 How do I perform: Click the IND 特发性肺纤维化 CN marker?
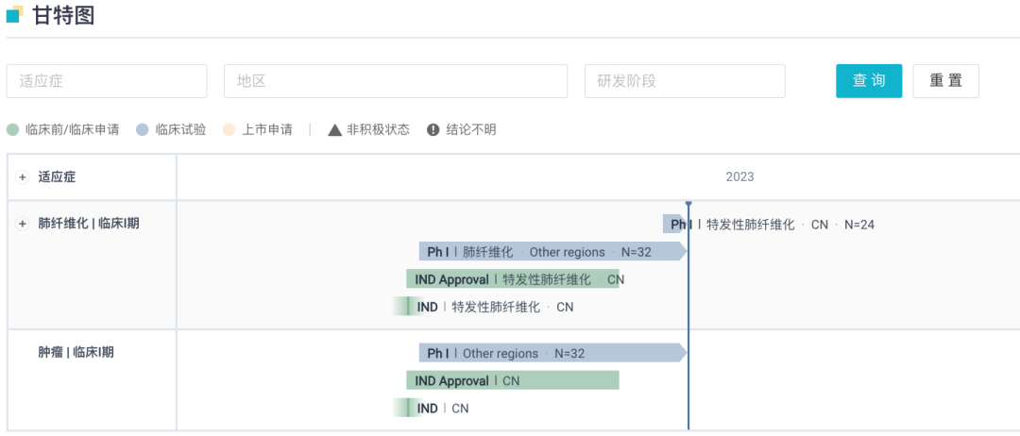(407, 307)
